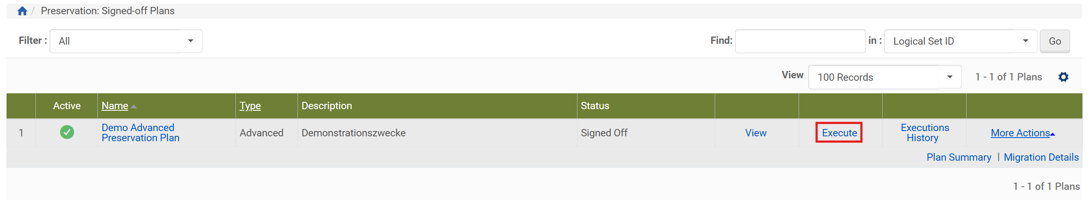
Task: Click inside the Find text field
Action: pyautogui.click(x=799, y=41)
